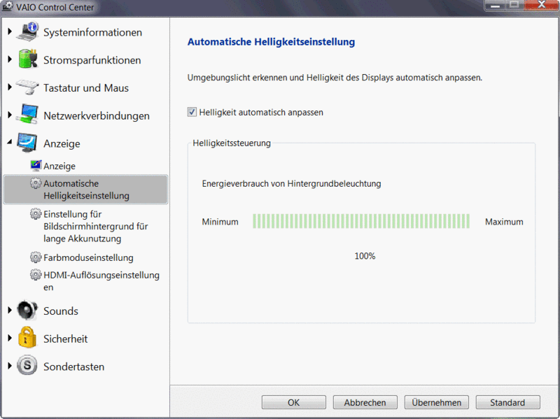
Task: Select the Sondertasten category label
Action: click(74, 367)
